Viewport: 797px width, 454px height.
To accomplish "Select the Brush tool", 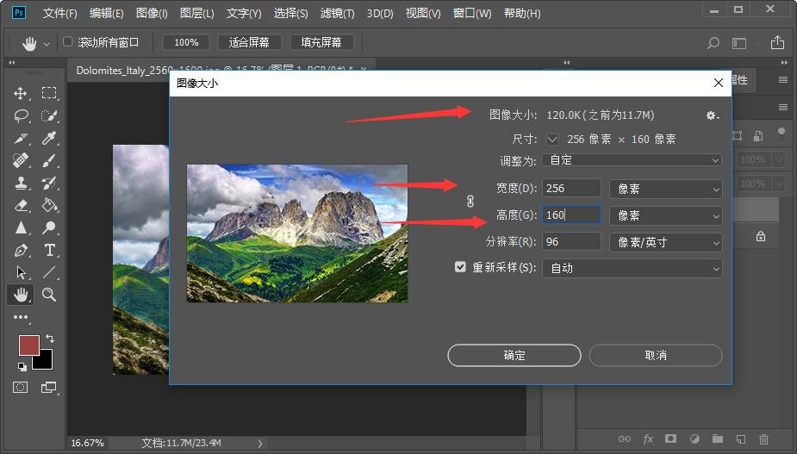I will pos(49,160).
